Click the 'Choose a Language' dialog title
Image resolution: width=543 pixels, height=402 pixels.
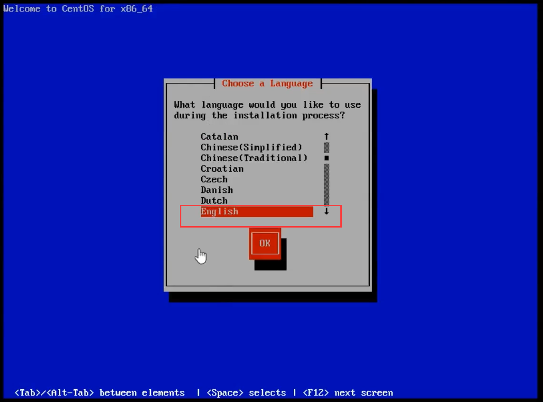(x=267, y=84)
